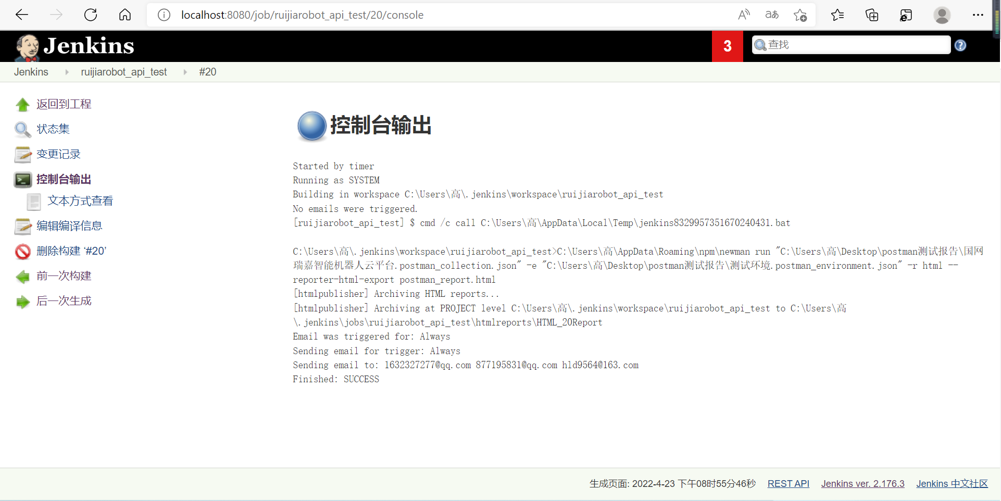
Task: Click 'No emails were triggered.' console line
Action: [x=355, y=209]
